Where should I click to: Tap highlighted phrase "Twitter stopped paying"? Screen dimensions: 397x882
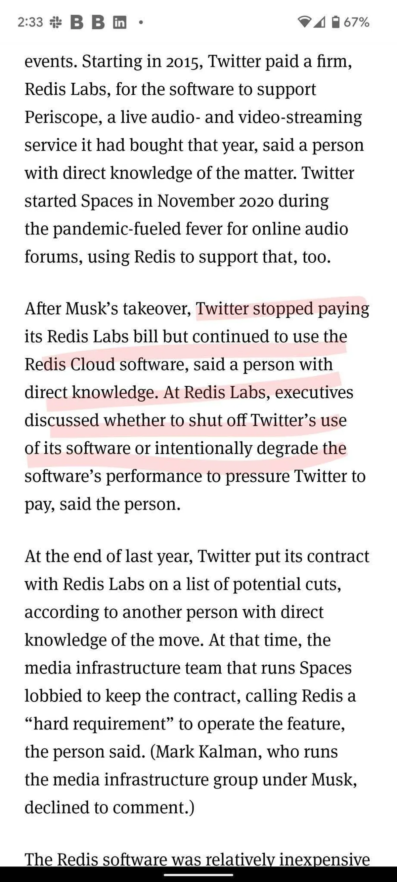pyautogui.click(x=282, y=309)
